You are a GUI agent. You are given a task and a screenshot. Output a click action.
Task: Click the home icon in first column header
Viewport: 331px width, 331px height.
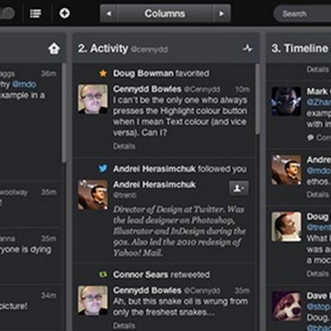(54, 48)
